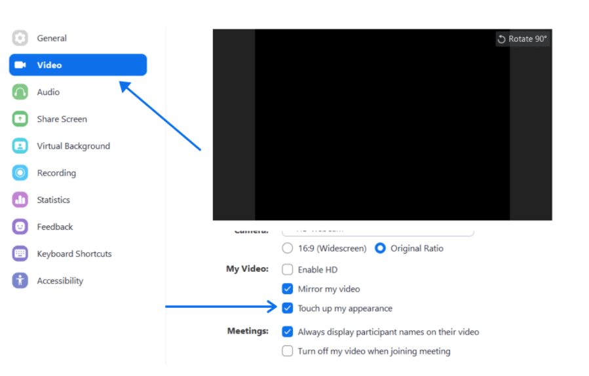
Task: Enable HD checkbox
Action: click(288, 270)
